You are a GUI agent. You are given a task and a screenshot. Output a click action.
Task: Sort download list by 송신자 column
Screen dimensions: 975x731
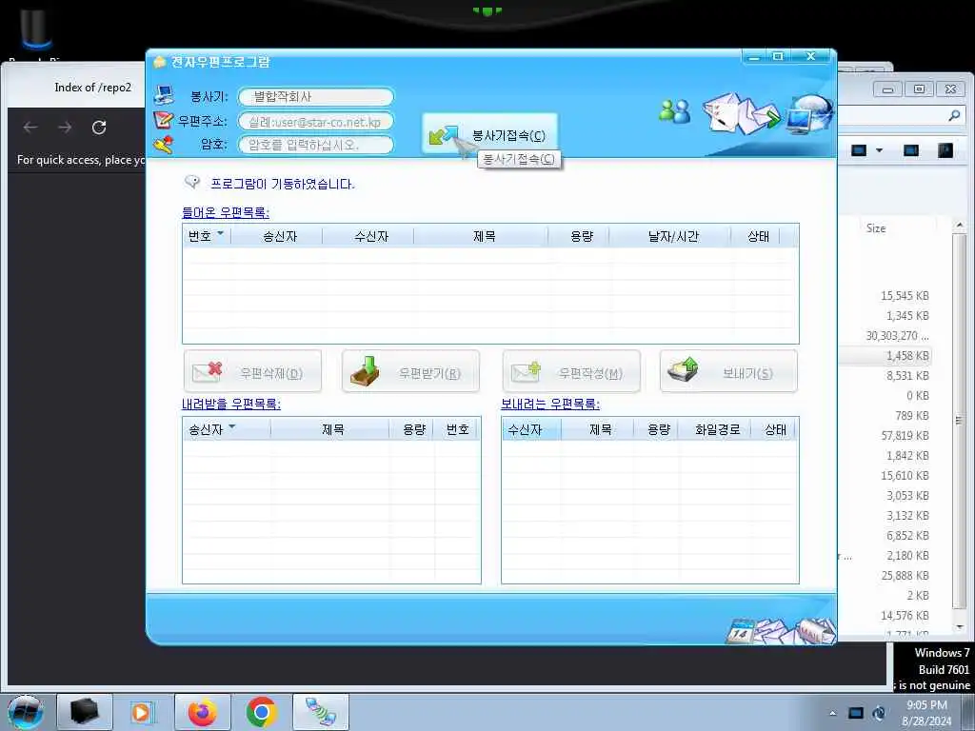point(227,429)
